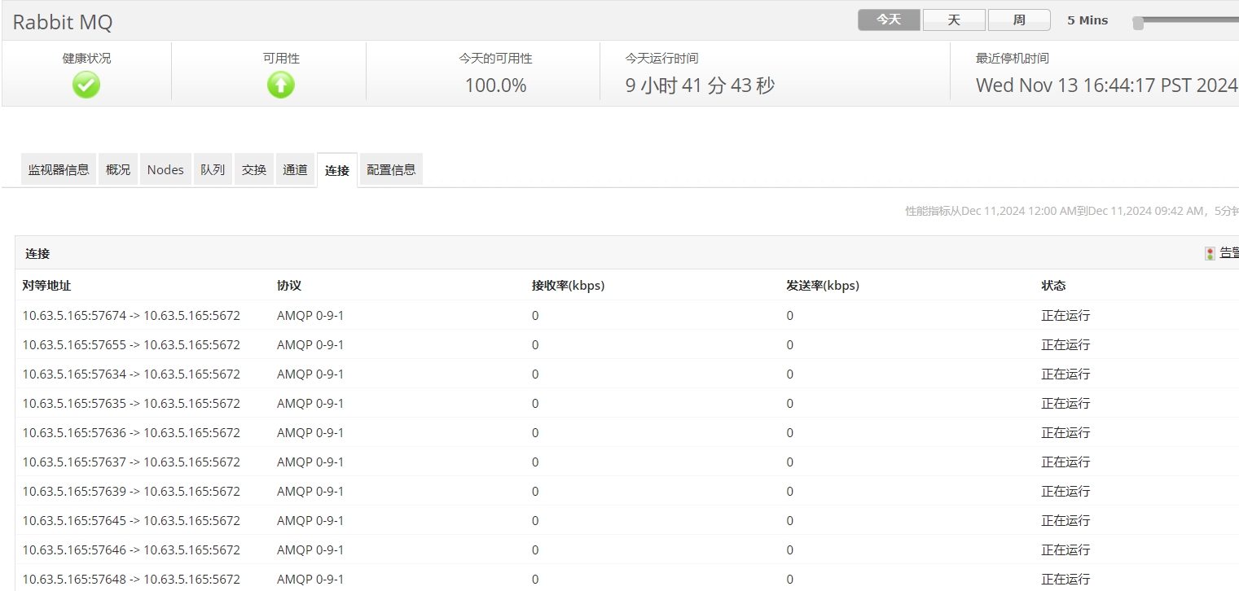The width and height of the screenshot is (1239, 591).
Task: Click the 接收率(kbps) column header
Action: (x=568, y=286)
